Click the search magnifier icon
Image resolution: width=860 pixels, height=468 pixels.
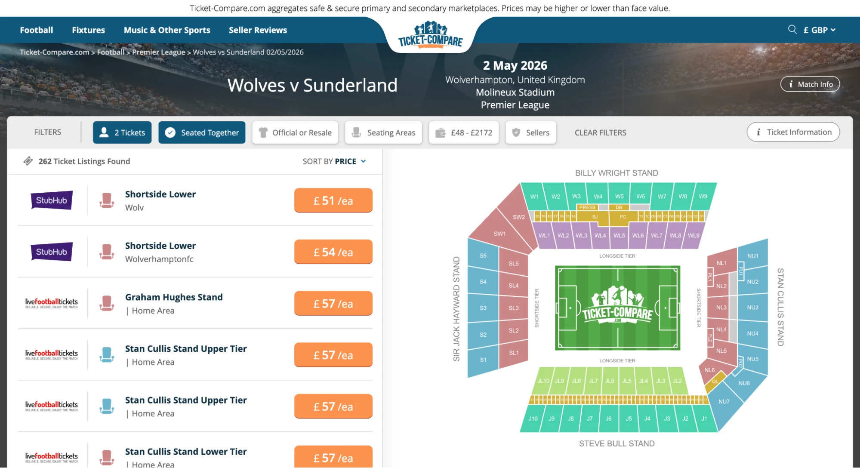pyautogui.click(x=792, y=29)
